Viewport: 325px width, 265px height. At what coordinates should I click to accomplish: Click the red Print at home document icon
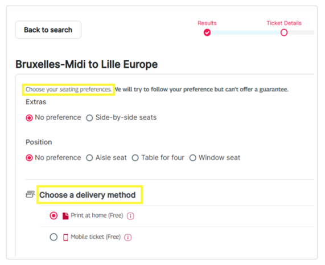point(65,216)
